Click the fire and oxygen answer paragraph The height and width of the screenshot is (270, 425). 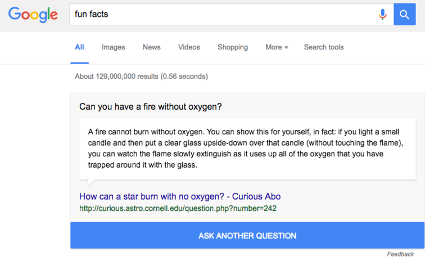click(246, 148)
